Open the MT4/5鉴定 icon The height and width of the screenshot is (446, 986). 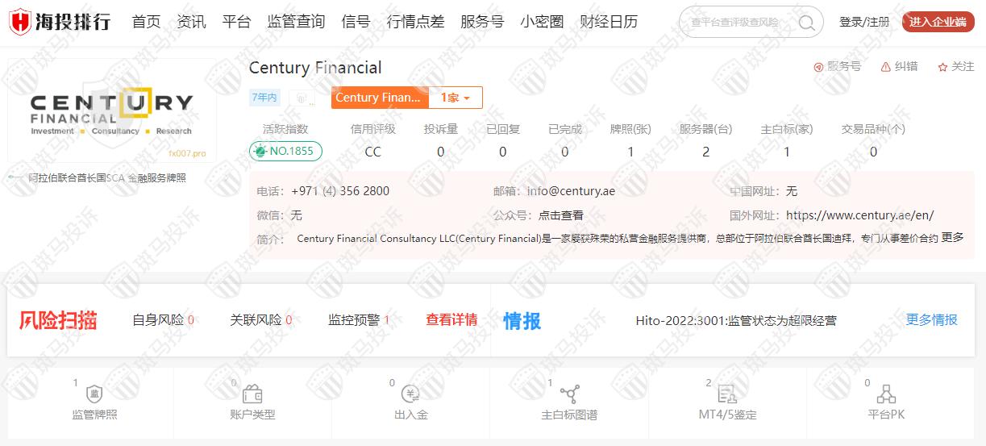[727, 395]
